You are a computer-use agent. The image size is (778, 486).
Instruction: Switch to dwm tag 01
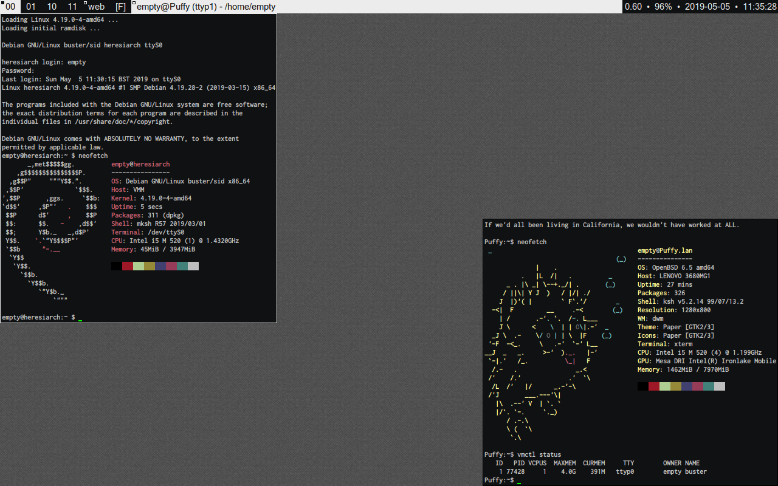point(31,7)
